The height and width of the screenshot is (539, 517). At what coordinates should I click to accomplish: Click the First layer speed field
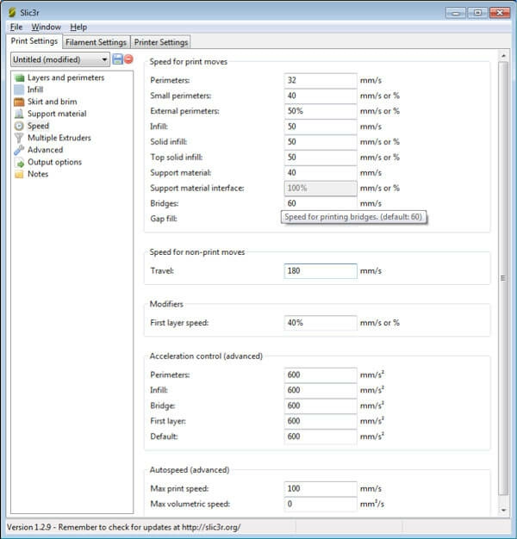[321, 323]
